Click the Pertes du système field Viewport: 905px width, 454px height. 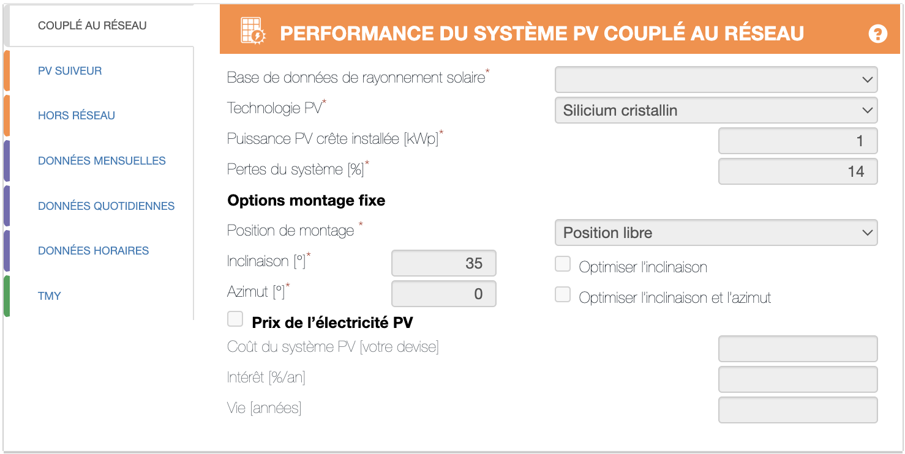[x=797, y=172]
